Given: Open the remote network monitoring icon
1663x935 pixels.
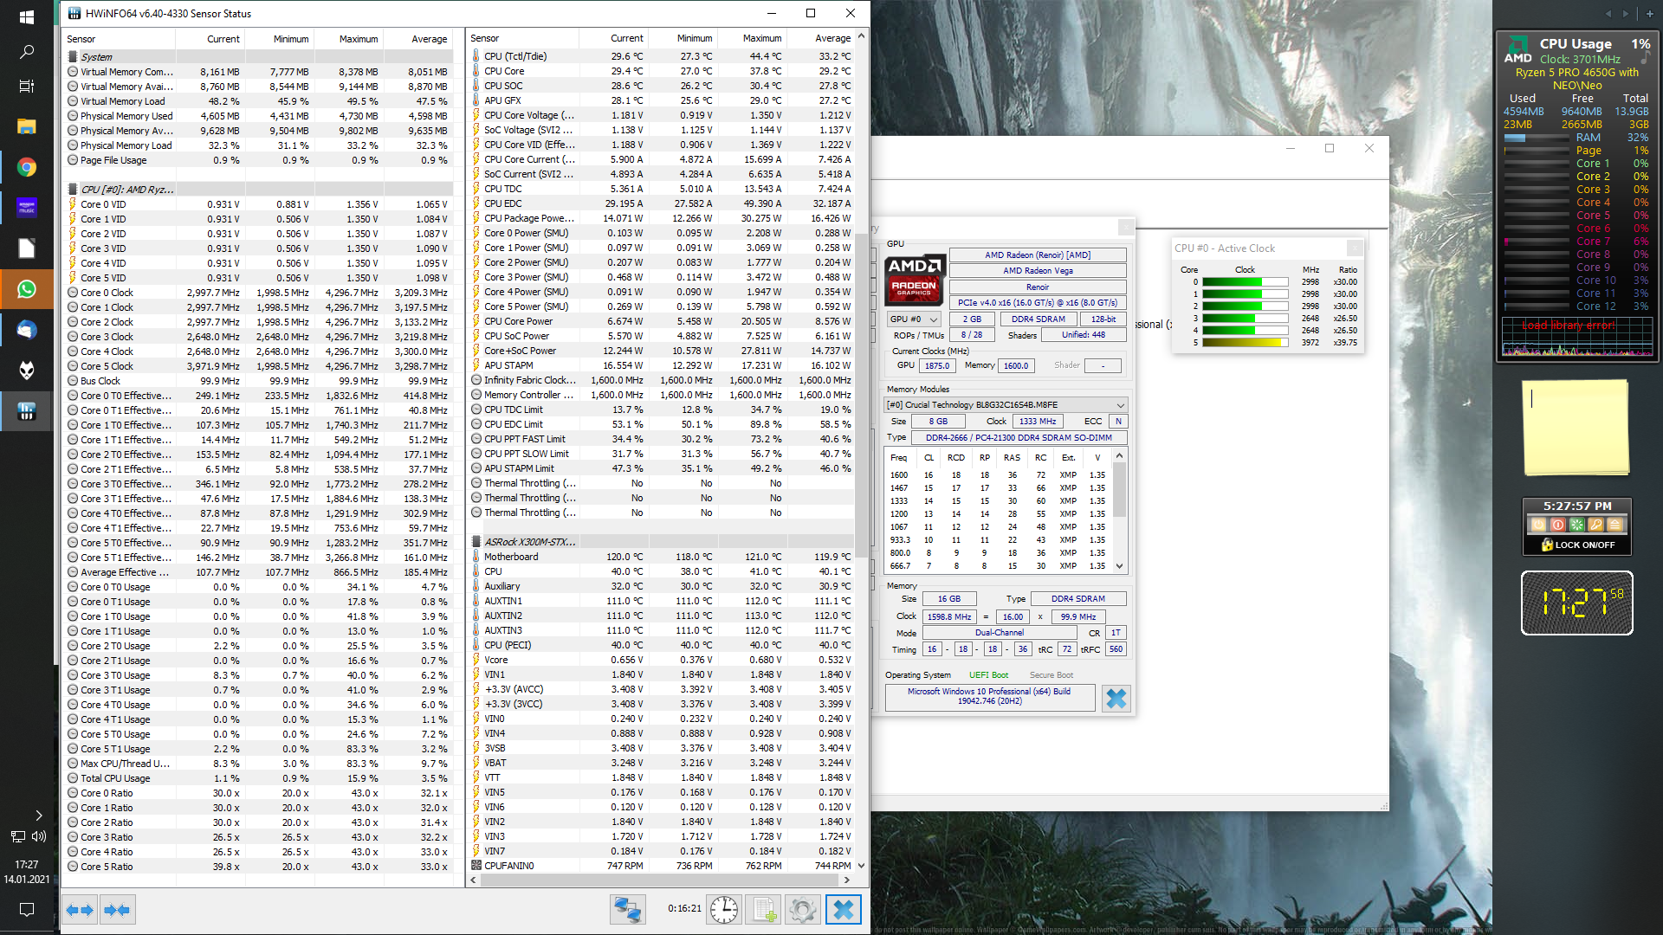Looking at the screenshot, I should [x=627, y=910].
